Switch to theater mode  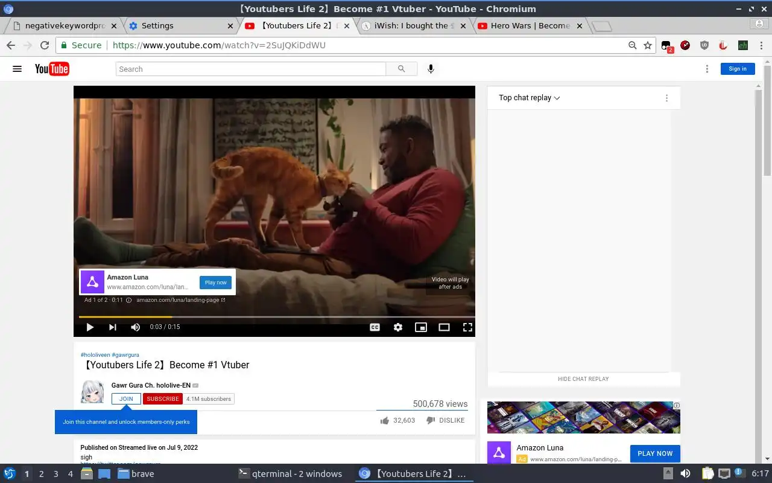[444, 327]
